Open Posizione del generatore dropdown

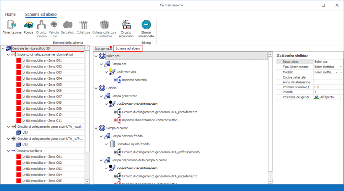coord(341,97)
